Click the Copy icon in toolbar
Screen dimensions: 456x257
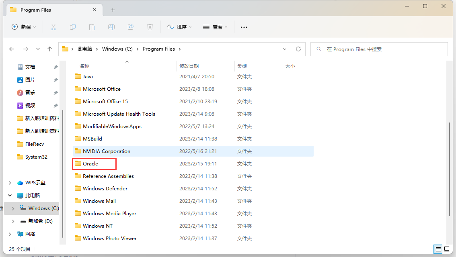tap(73, 27)
